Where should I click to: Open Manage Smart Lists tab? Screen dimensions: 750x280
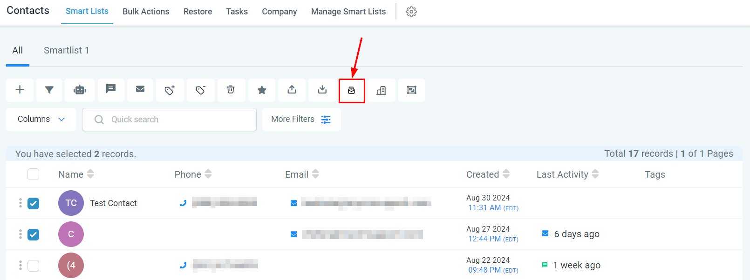click(348, 12)
